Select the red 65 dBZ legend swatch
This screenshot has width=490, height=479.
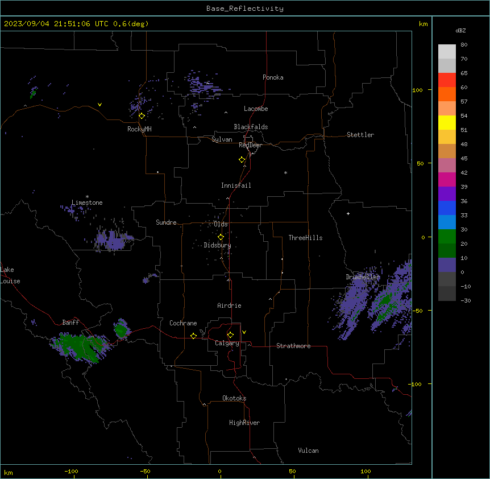(447, 80)
